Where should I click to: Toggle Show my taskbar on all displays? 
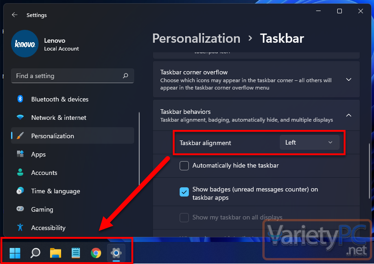[x=184, y=217]
